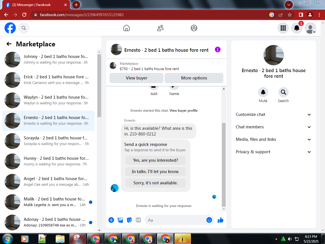The height and width of the screenshot is (244, 325).
Task: Click the Facebook logo icon
Action: pyautogui.click(x=10, y=28)
